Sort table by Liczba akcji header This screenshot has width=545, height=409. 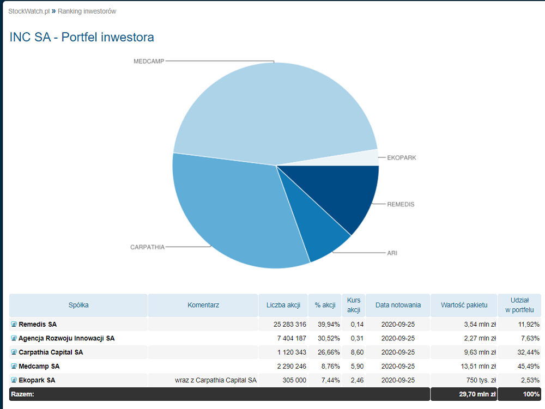(283, 305)
